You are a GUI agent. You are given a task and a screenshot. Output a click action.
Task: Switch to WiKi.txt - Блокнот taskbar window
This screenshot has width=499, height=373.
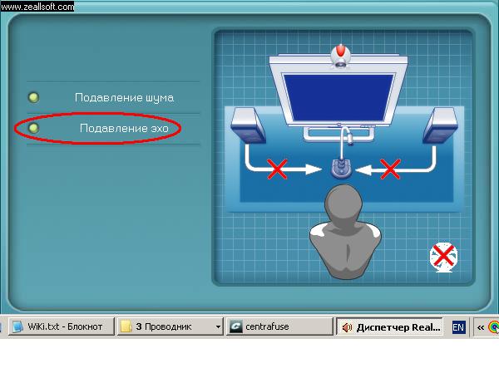(58, 326)
